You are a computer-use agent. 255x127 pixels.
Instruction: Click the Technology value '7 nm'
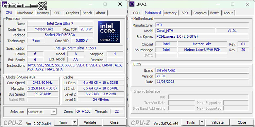point(36,41)
